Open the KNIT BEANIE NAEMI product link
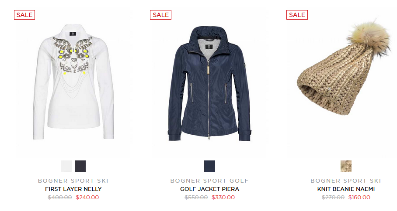The width and height of the screenshot is (397, 211). point(346,189)
